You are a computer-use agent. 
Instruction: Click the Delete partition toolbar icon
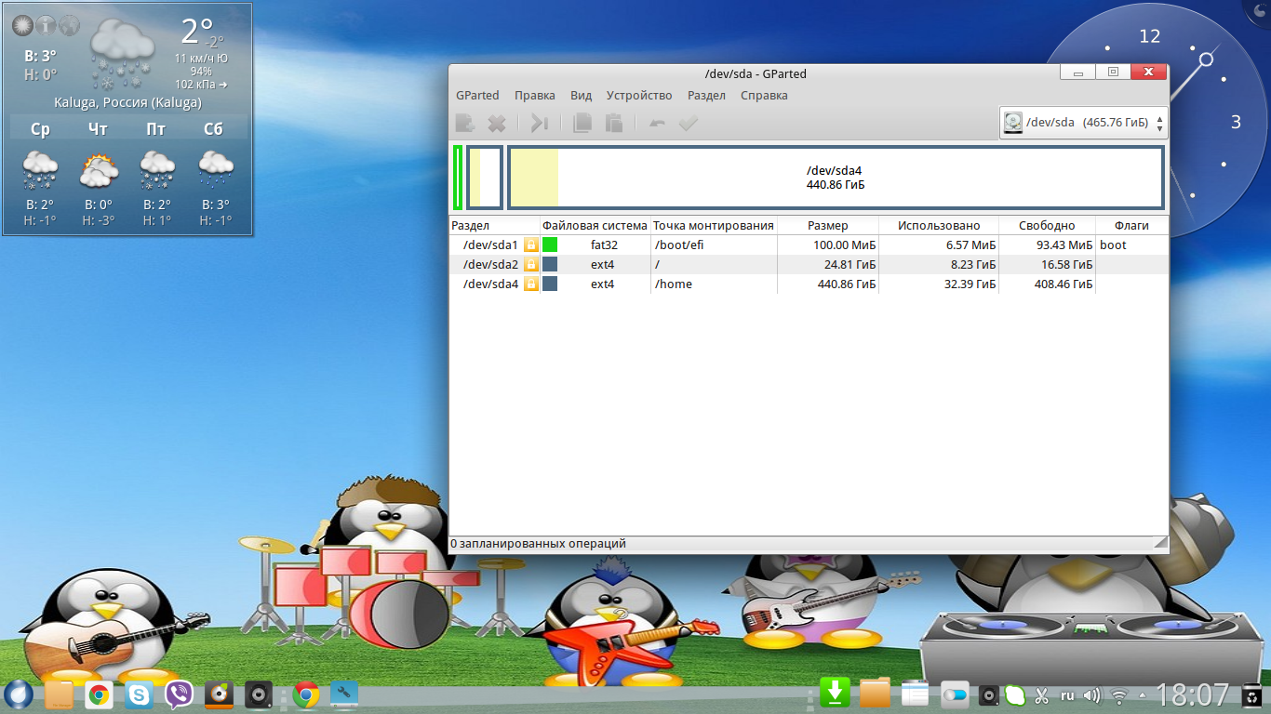pos(497,123)
